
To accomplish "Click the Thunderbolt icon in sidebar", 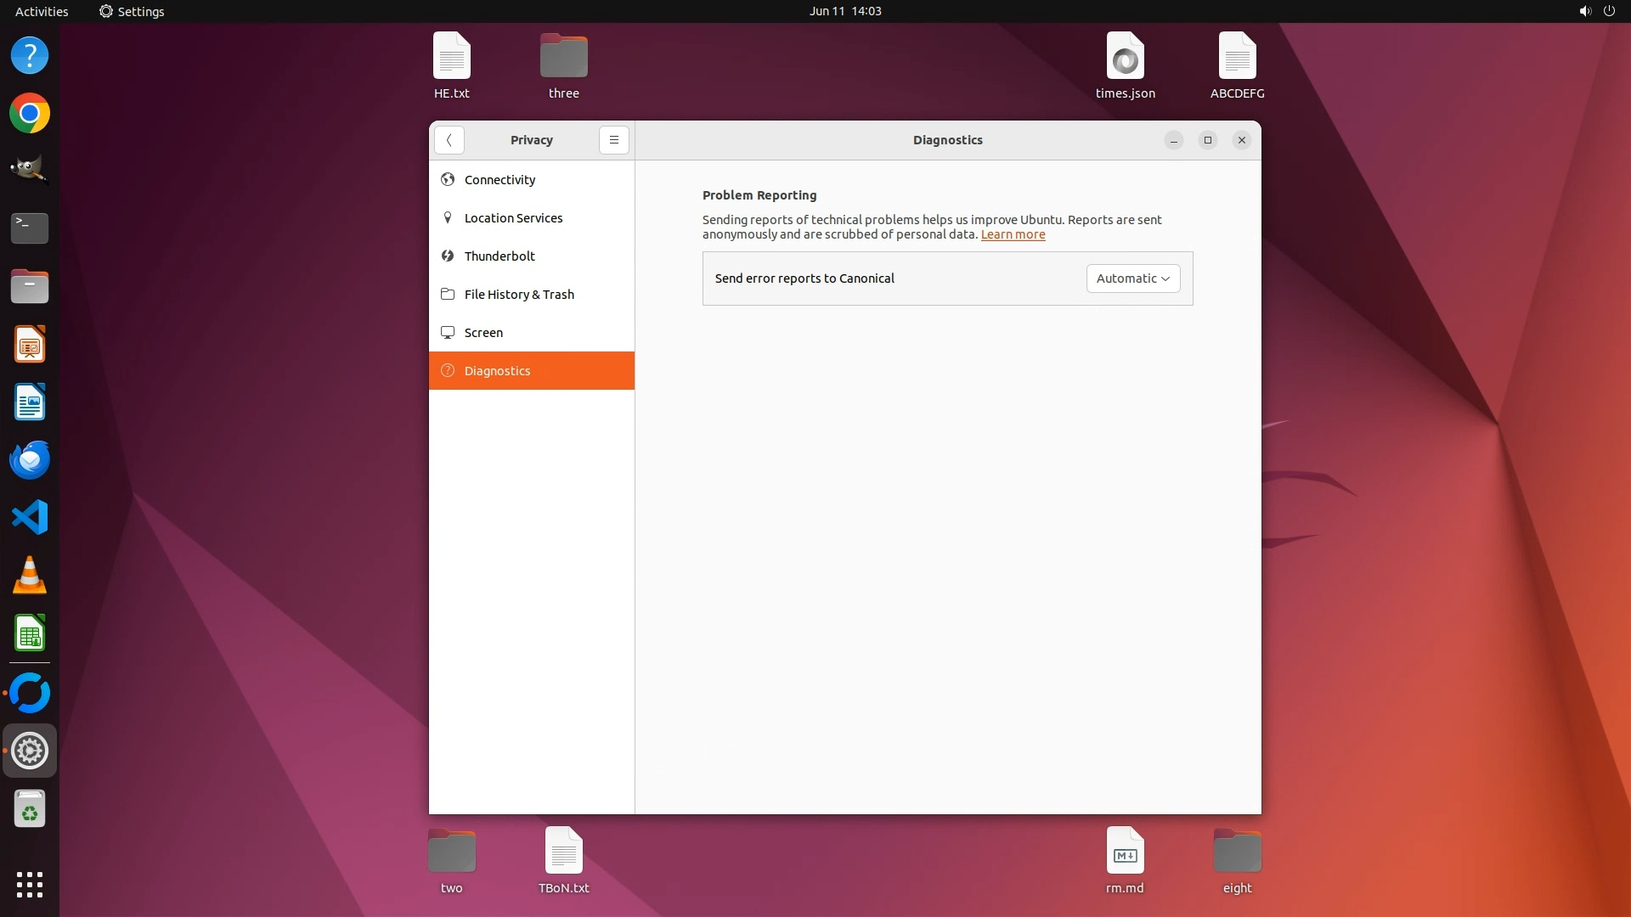I will (x=448, y=256).
